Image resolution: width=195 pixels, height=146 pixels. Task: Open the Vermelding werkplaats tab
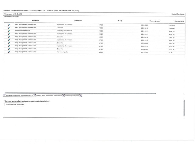pos(72,96)
